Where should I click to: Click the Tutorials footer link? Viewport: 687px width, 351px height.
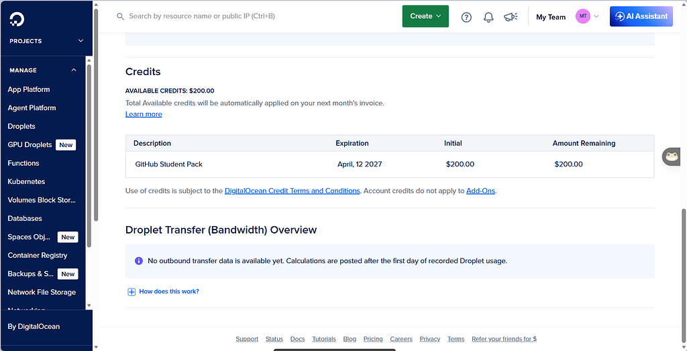pyautogui.click(x=324, y=339)
